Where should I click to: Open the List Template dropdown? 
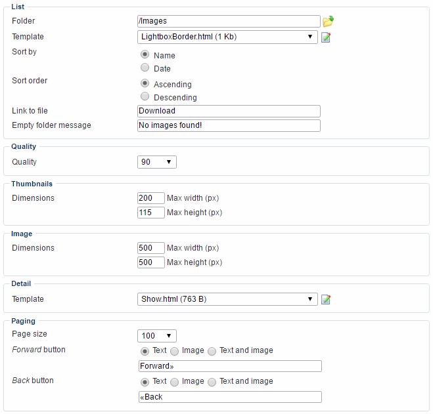227,37
